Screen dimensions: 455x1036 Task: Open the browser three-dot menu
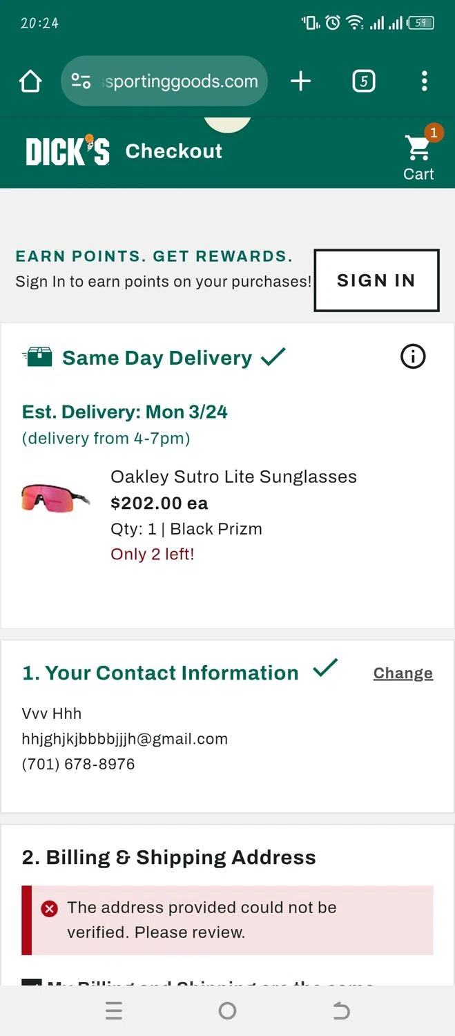(424, 81)
